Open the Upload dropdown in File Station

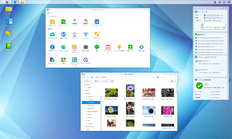[x=87, y=81]
